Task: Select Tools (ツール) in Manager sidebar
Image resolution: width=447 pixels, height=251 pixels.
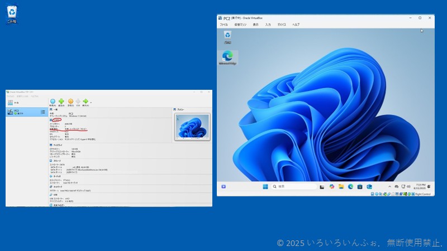Action: [x=27, y=103]
